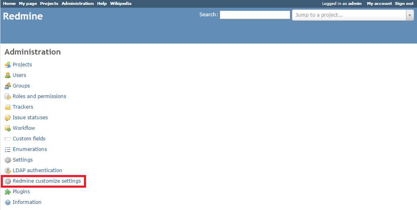Open the Settings link
The width and height of the screenshot is (417, 210).
22,160
